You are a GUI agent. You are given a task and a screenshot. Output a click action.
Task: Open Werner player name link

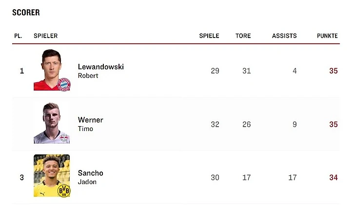coord(90,120)
